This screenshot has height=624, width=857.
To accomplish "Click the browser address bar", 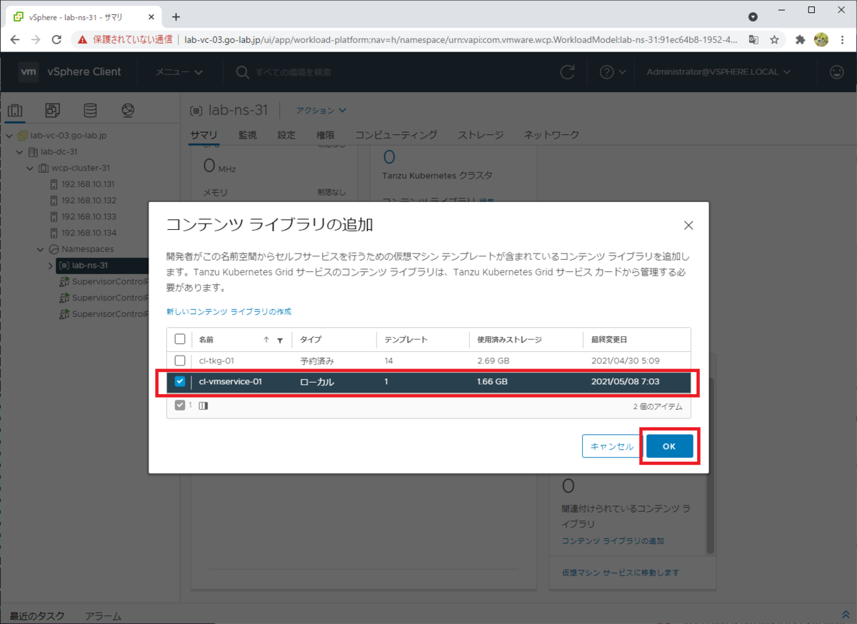I will click(x=428, y=40).
